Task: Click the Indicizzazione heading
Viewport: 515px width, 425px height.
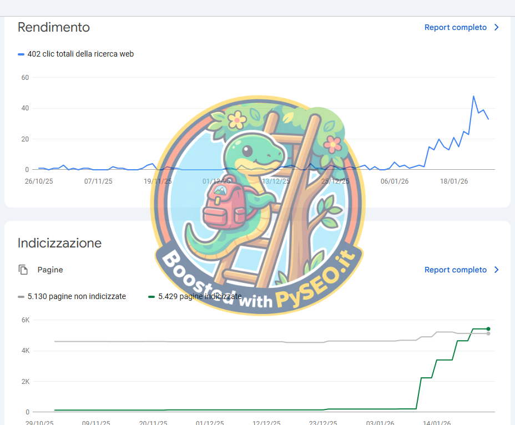Action: 59,243
